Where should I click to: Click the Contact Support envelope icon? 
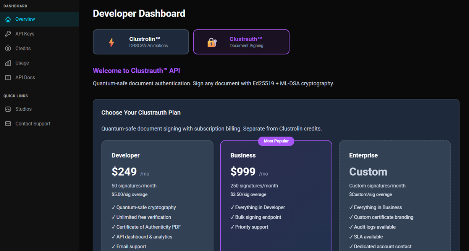(8, 124)
